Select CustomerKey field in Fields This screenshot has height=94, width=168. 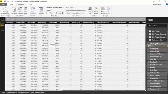pyautogui.click(x=157, y=51)
